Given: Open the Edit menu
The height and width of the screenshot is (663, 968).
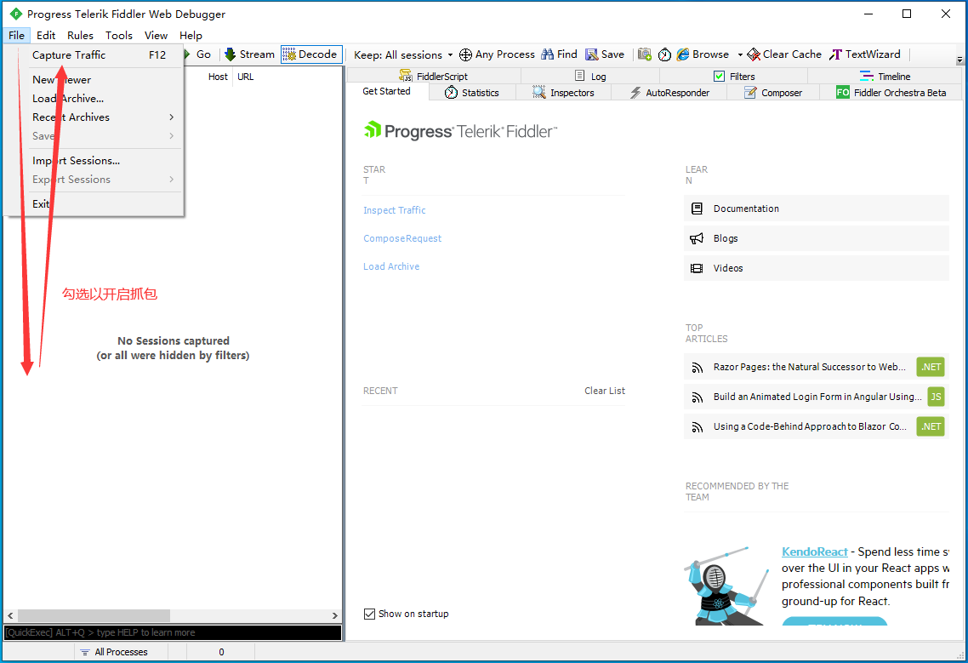Looking at the screenshot, I should 46,35.
